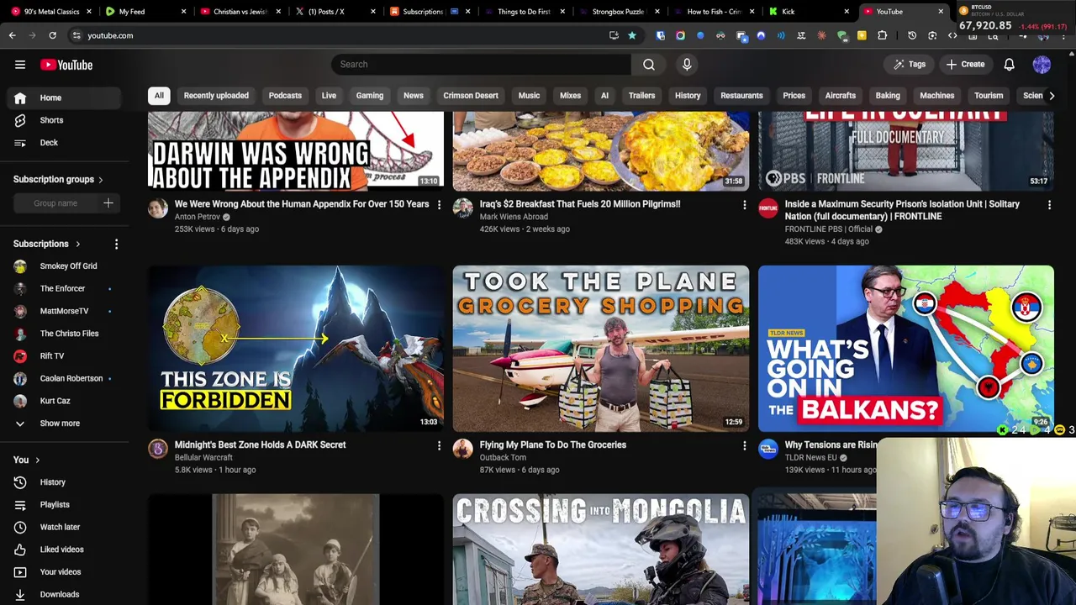Expand the Subscriptions section header
The height and width of the screenshot is (605, 1076).
tap(47, 245)
